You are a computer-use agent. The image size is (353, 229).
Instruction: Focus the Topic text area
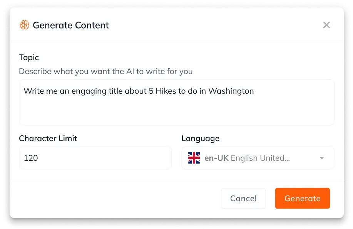(x=176, y=102)
